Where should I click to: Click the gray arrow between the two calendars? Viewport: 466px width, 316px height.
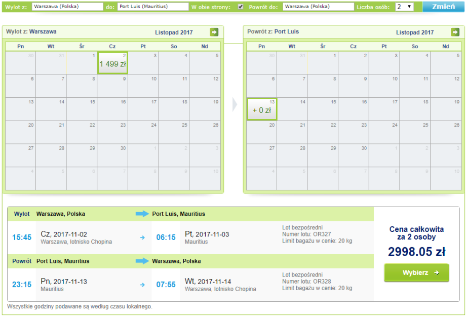[234, 104]
